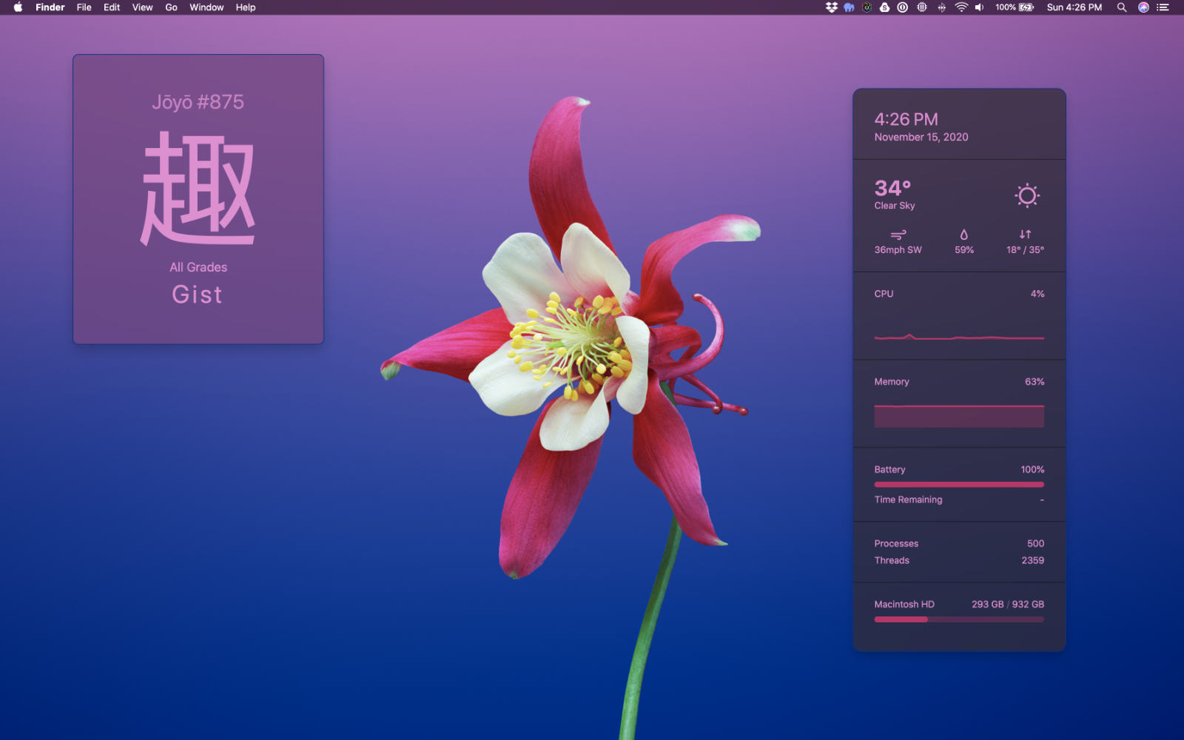Open the Bluetooth menu bar icon

click(941, 7)
